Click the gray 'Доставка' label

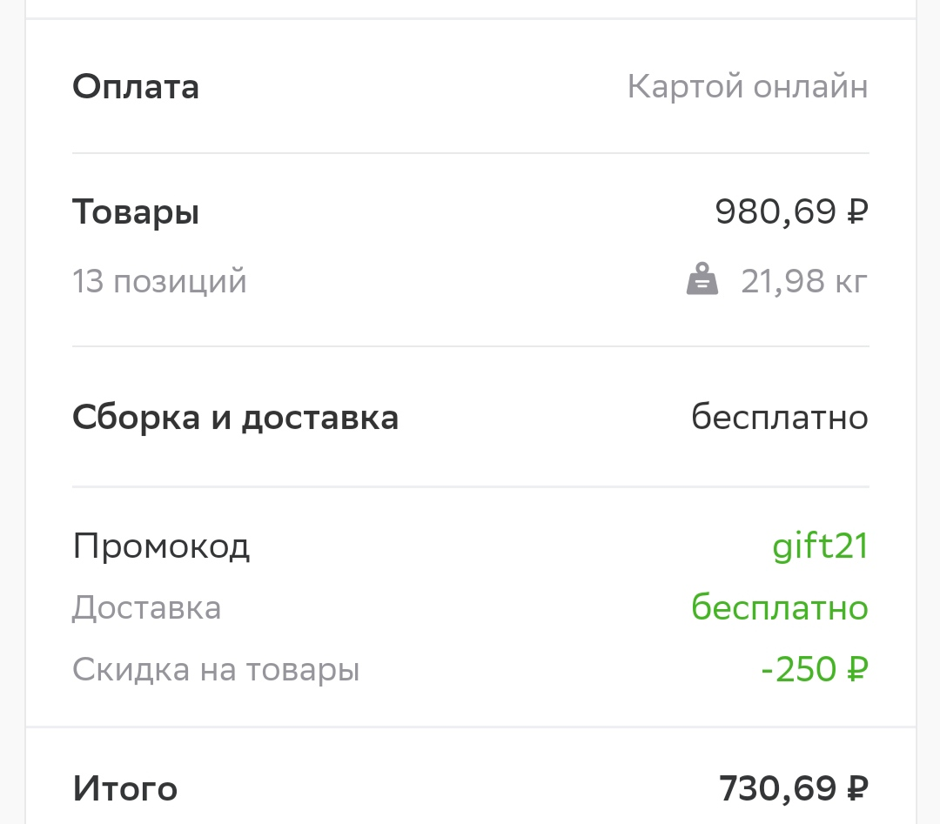point(147,608)
